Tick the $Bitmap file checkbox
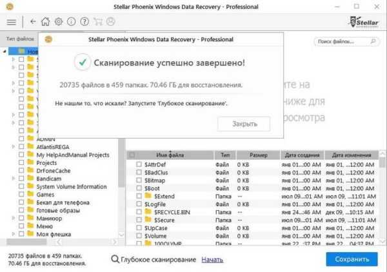Screen dimensions: 387x272 [x=139, y=180]
